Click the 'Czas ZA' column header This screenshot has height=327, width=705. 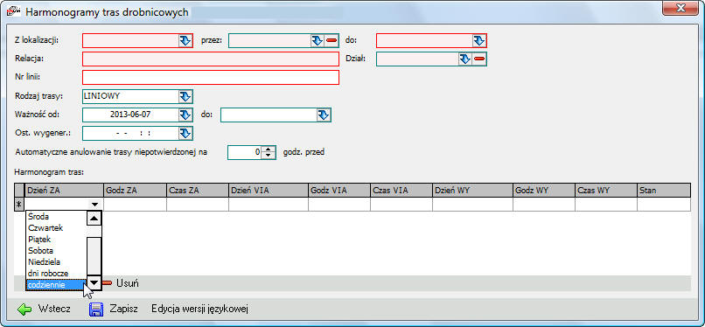tap(198, 191)
